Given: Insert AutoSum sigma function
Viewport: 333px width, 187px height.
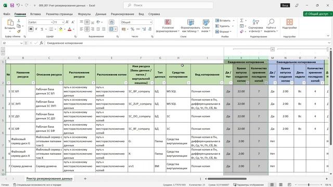Looking at the screenshot, I should [x=241, y=21].
